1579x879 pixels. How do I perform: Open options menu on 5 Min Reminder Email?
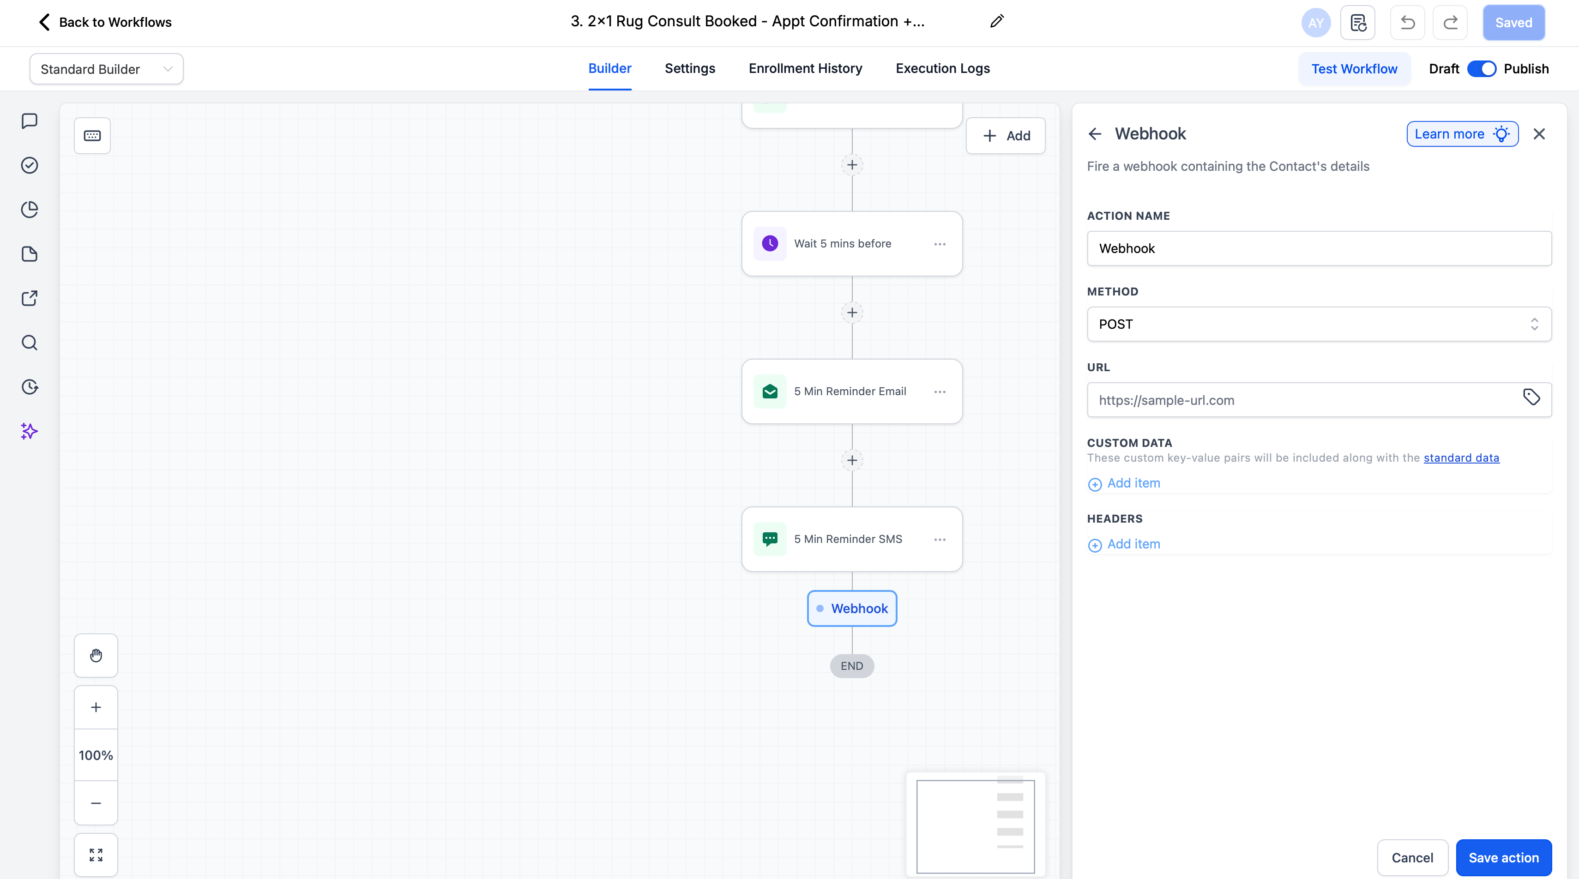940,391
